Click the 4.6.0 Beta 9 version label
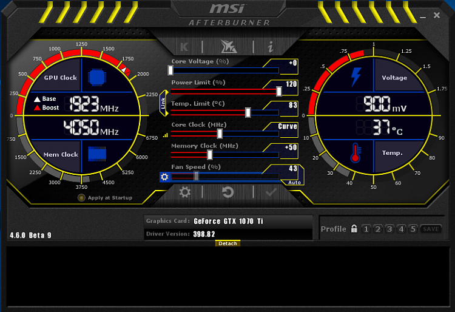Screen dimensions: 455x312 (x=30, y=235)
